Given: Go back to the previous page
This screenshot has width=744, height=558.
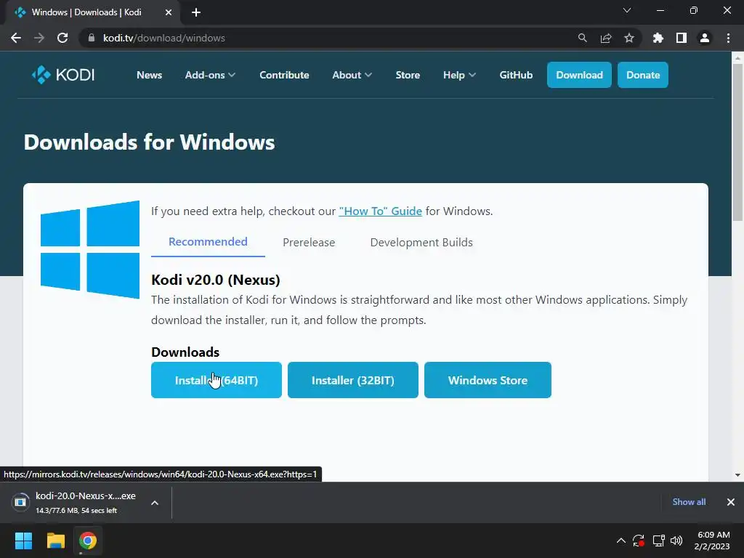Looking at the screenshot, I should 16,38.
